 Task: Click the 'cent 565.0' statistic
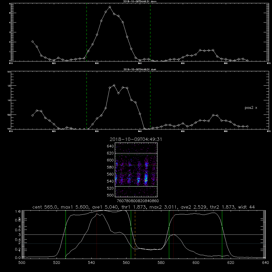click(x=45, y=207)
